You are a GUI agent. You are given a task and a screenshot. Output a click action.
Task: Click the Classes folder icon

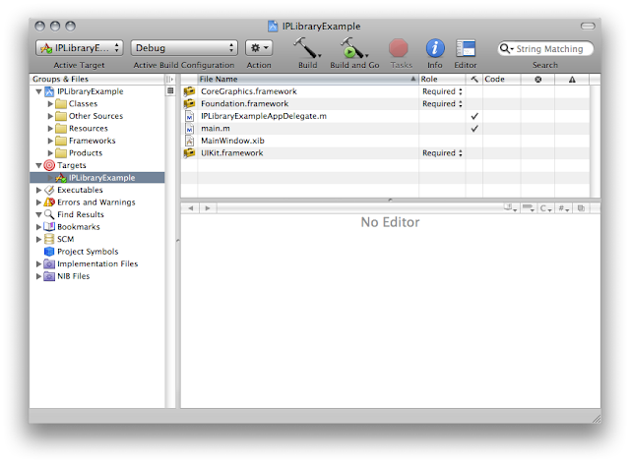click(61, 104)
